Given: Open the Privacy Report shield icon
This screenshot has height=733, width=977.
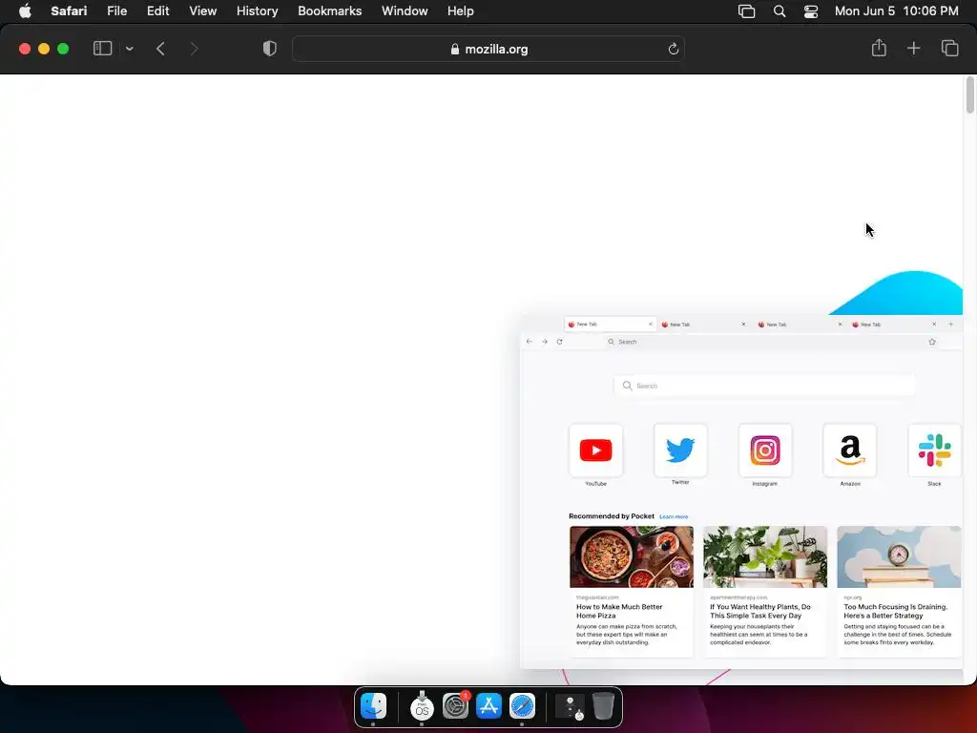Looking at the screenshot, I should coord(269,49).
